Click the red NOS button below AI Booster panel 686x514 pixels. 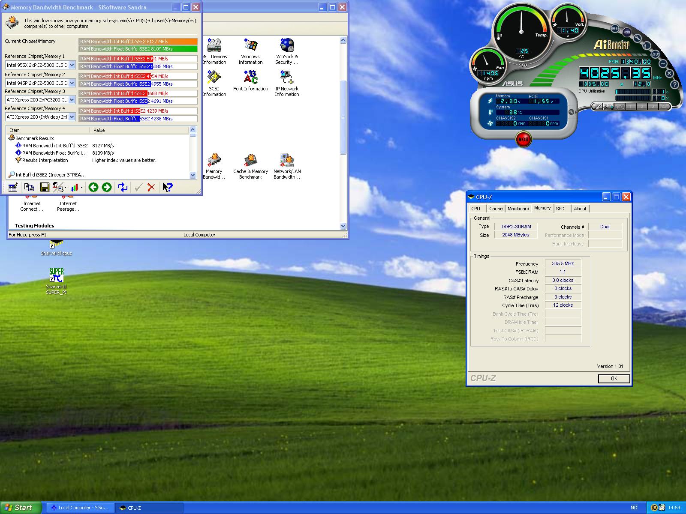pos(523,139)
